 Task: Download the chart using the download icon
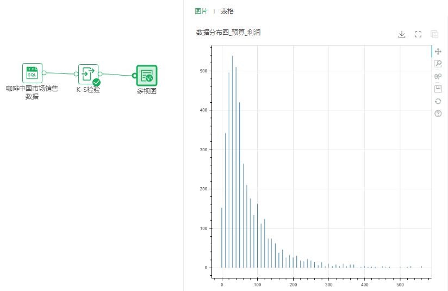(x=402, y=34)
